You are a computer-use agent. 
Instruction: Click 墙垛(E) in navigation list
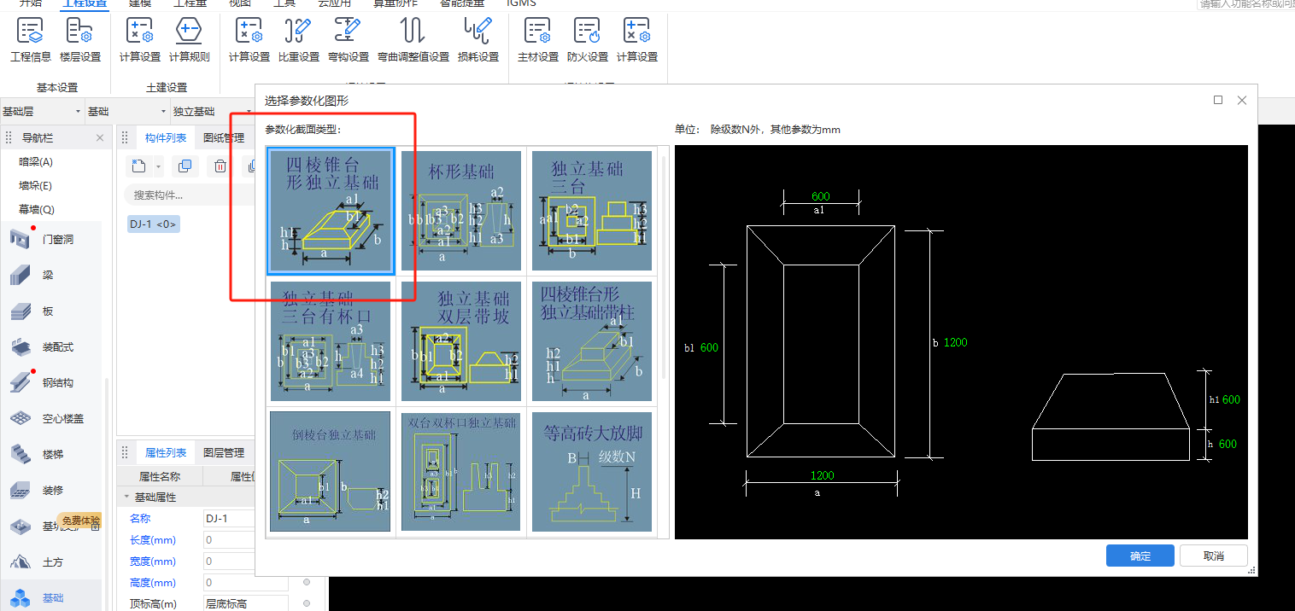pyautogui.click(x=36, y=186)
